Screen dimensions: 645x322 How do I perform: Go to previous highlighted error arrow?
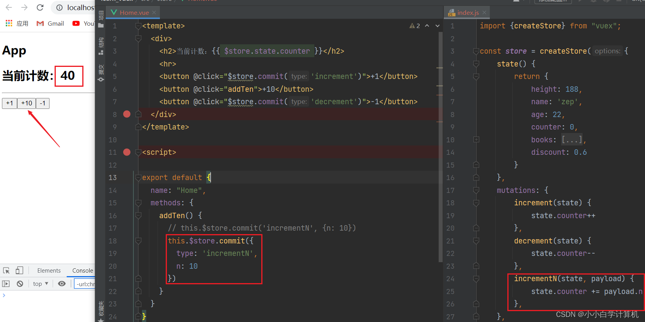click(x=427, y=26)
